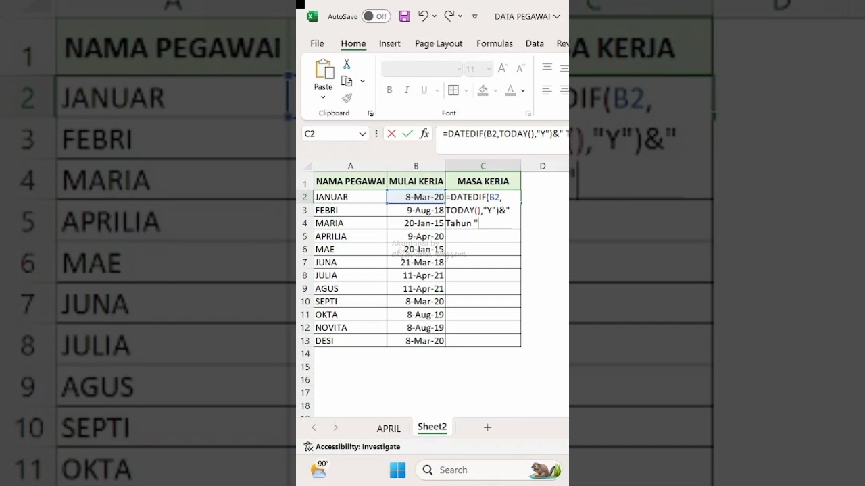Open the undo history dropdown arrow
The image size is (865, 486).
[x=434, y=16]
